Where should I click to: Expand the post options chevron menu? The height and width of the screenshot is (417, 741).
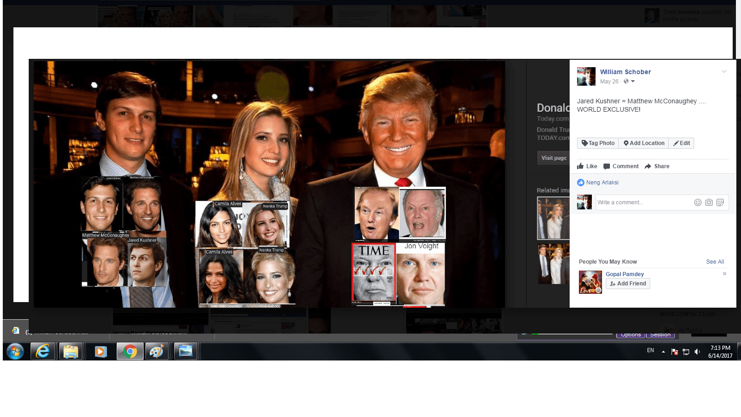pyautogui.click(x=724, y=72)
